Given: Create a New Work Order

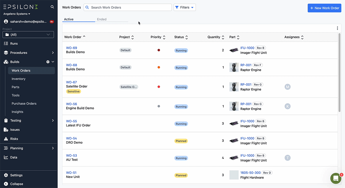Looking at the screenshot, I should (x=324, y=8).
